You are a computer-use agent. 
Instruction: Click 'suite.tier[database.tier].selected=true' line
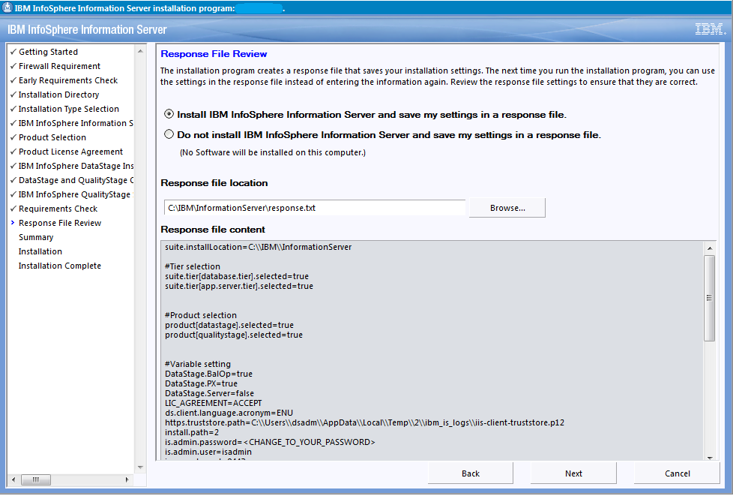pos(237,276)
